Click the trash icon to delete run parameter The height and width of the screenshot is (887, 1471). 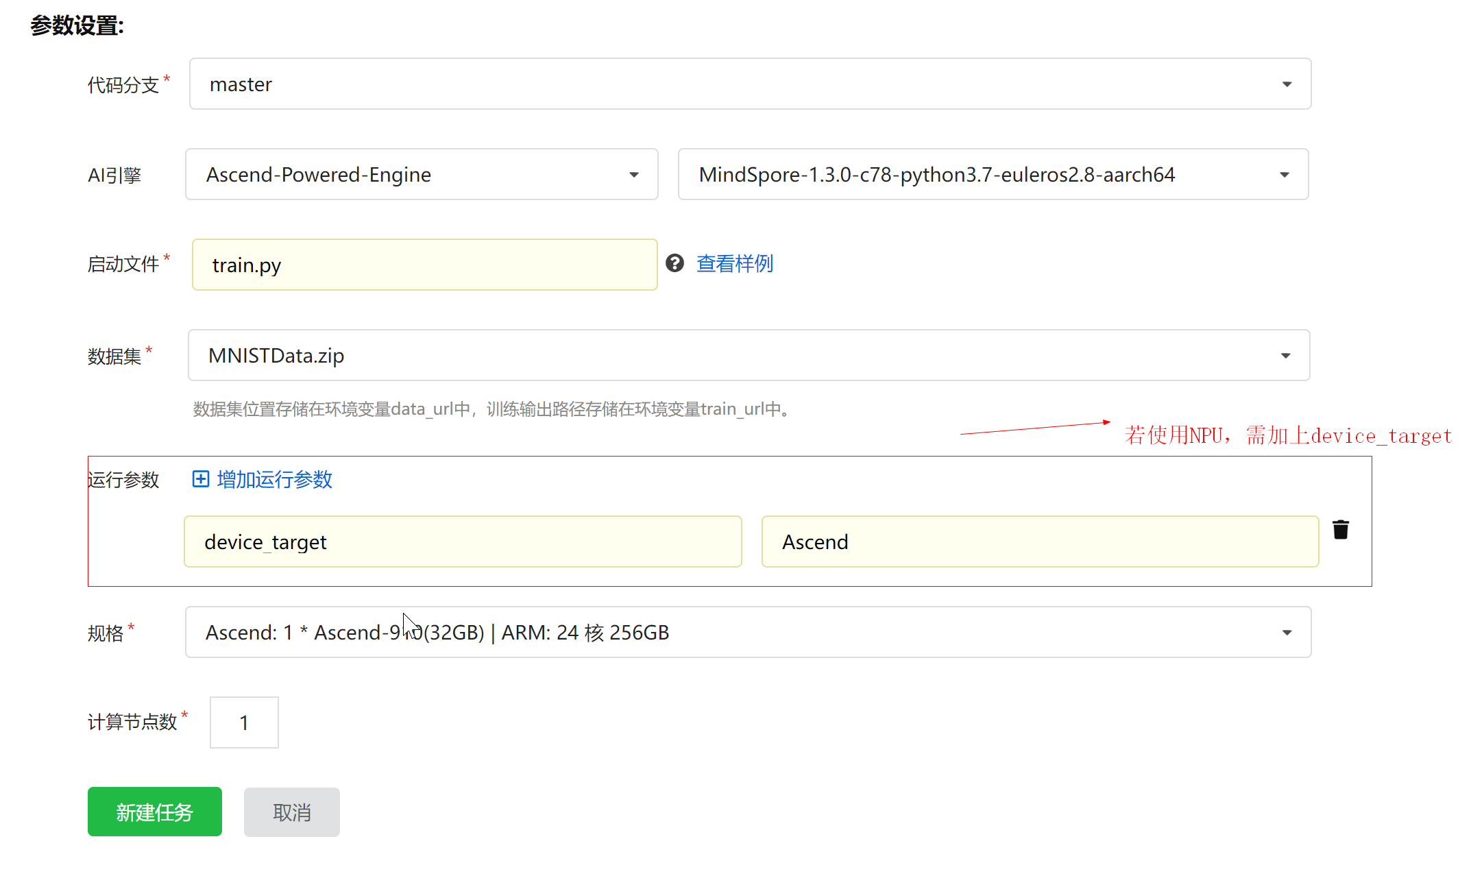[x=1340, y=530]
